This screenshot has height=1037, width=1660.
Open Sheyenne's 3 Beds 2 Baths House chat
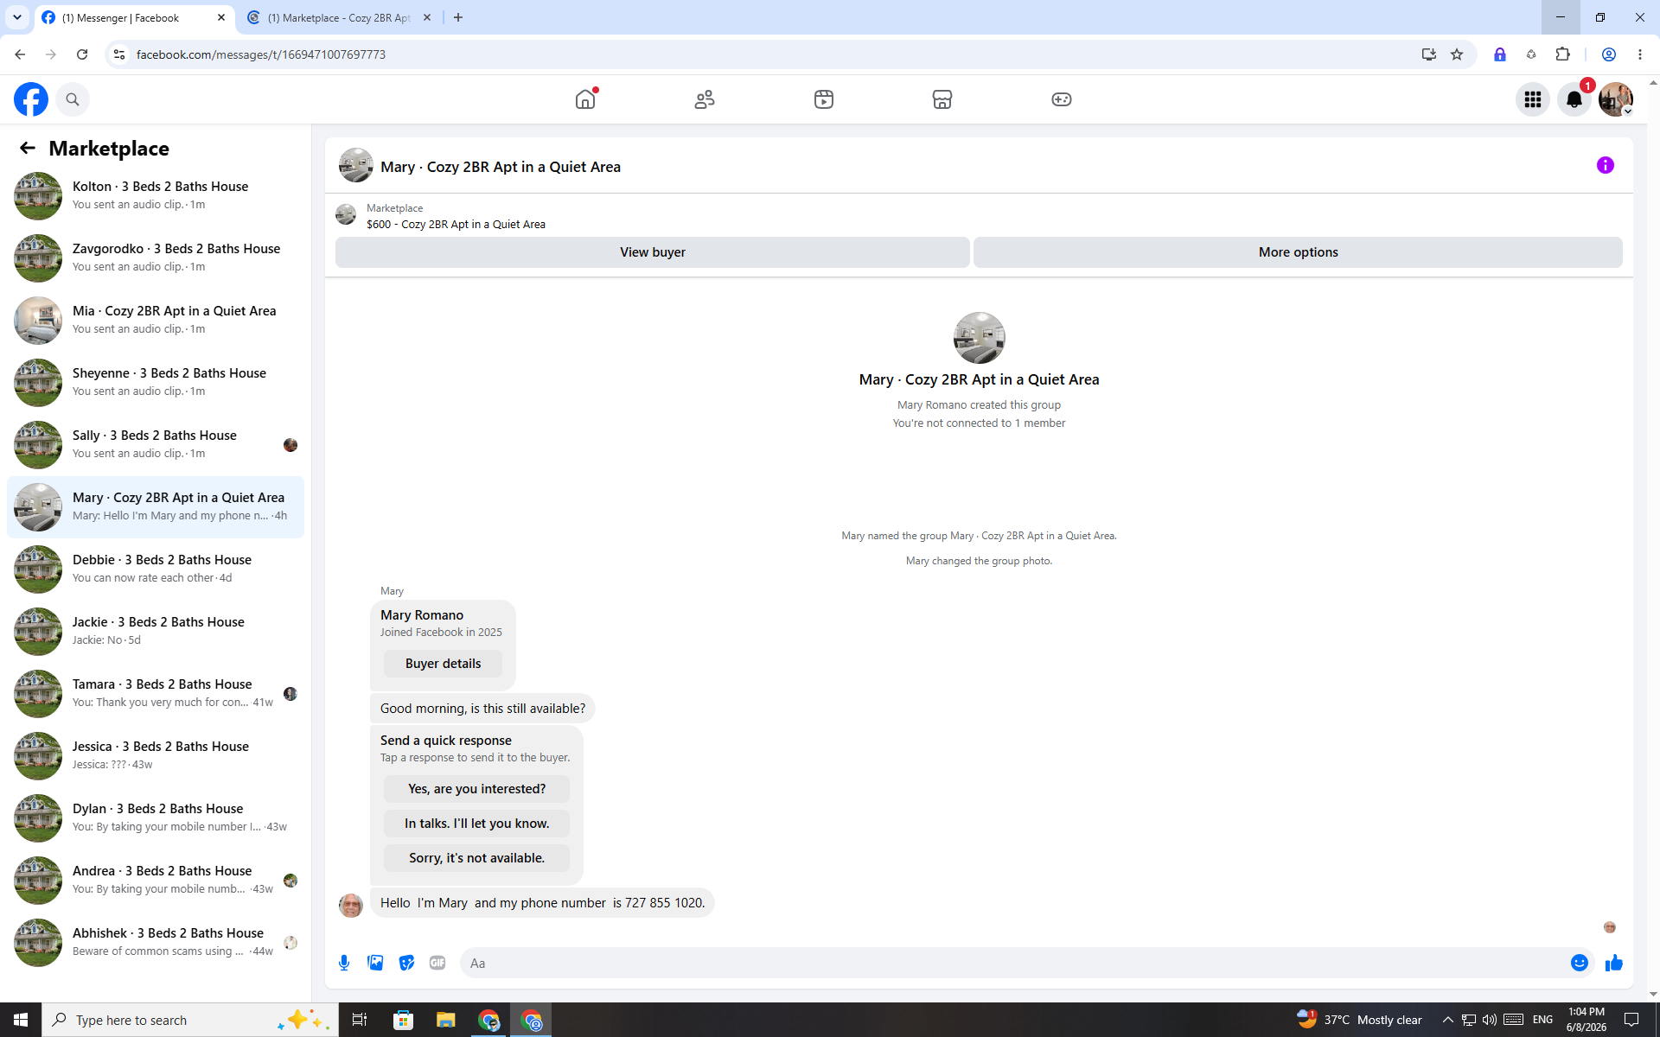(156, 383)
